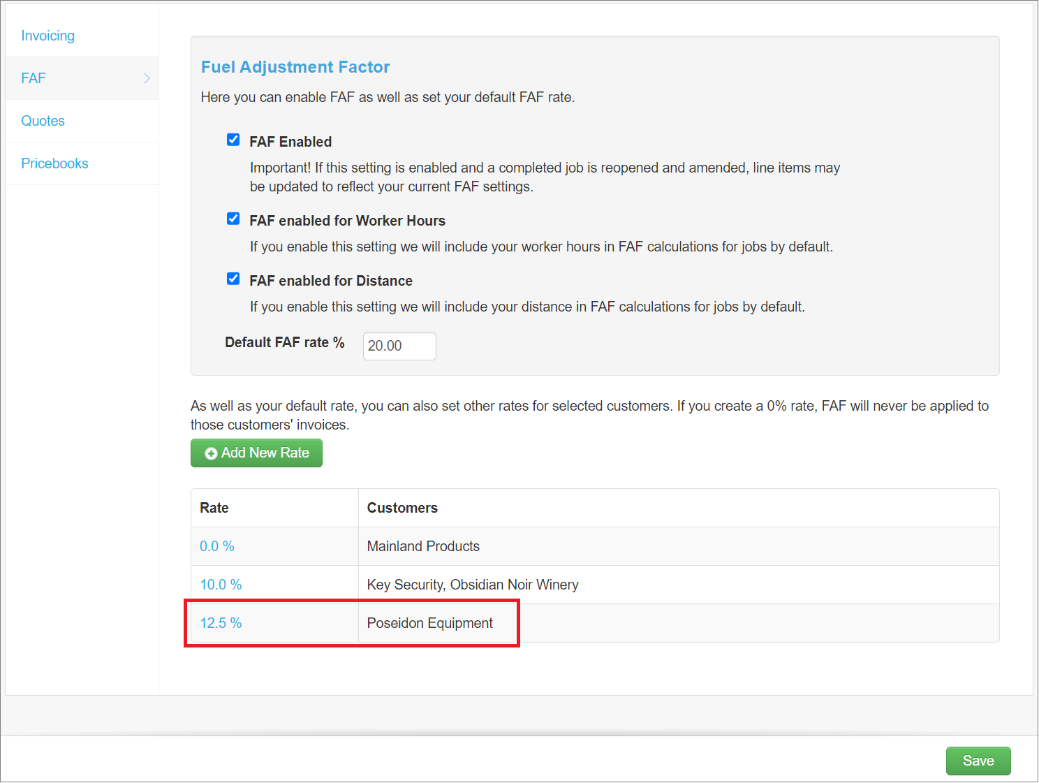Screen dimensions: 1039x783
Task: Click the chevron arrow beside FAF menu item
Action: pyautogui.click(x=146, y=78)
